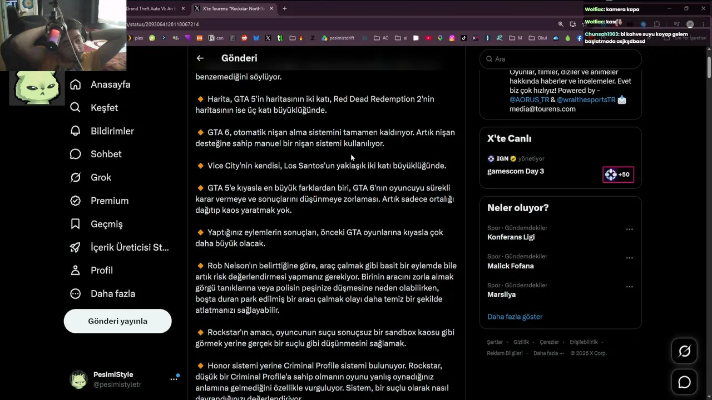This screenshot has width=712, height=400.
Task: Open PesimiStyle account menu dots
Action: tap(174, 379)
